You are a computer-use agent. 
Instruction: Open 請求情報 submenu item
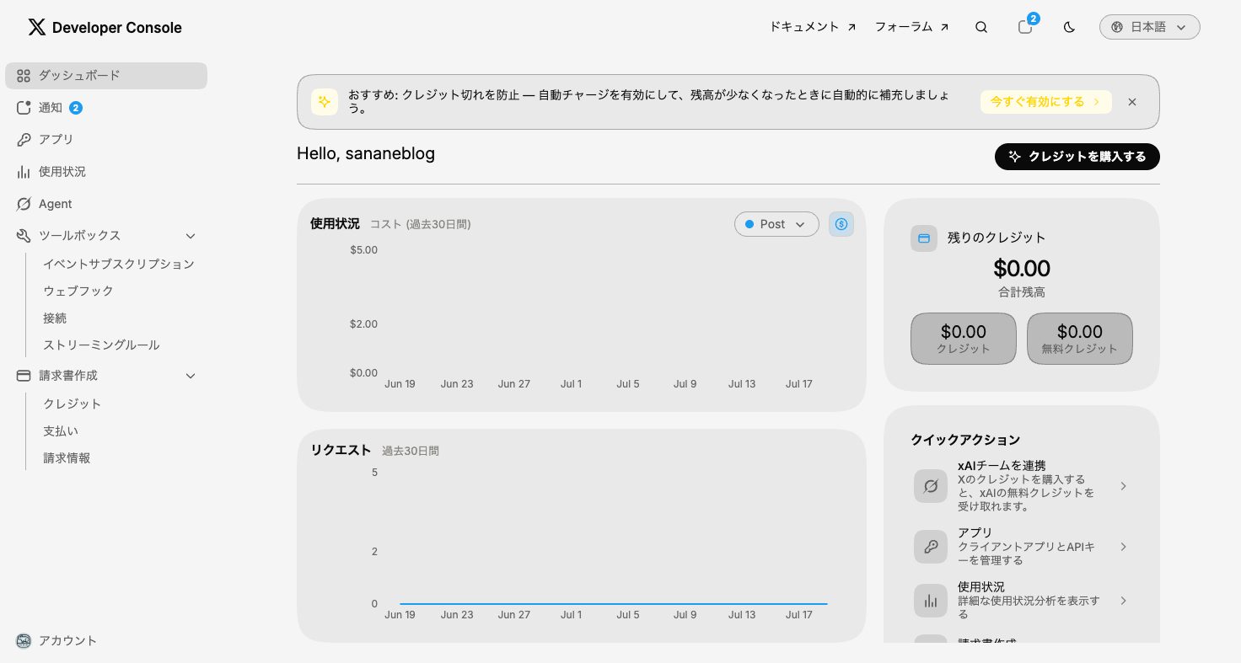click(x=67, y=458)
